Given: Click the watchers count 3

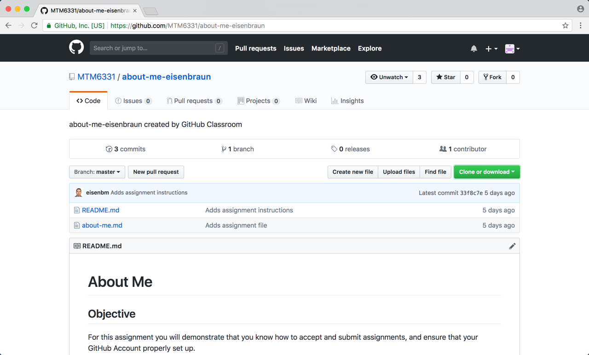Looking at the screenshot, I should pyautogui.click(x=419, y=77).
